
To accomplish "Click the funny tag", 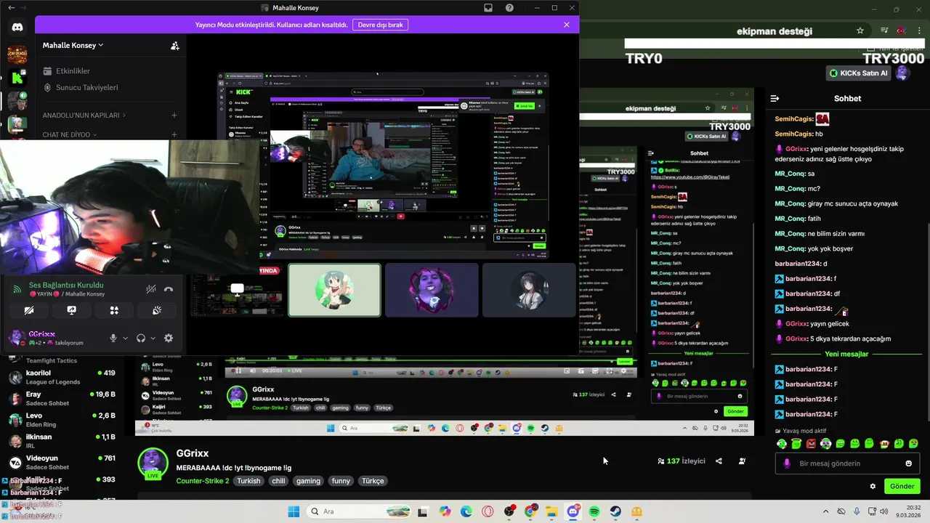I will coord(341,481).
